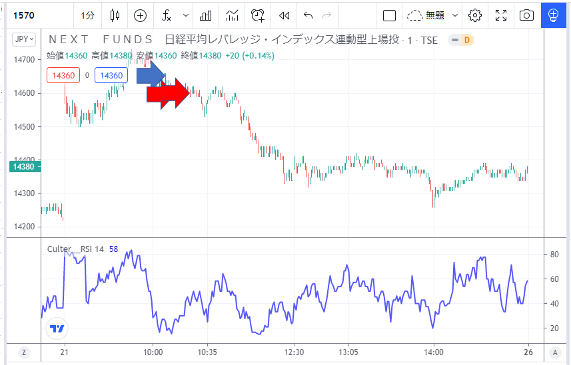Create an alert with the alarm clock icon
This screenshot has width=571, height=365.
[258, 15]
